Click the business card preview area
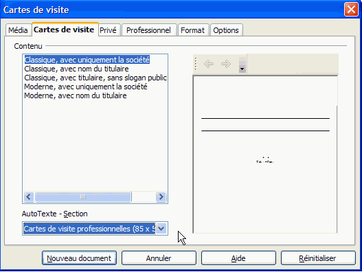The width and height of the screenshot is (362, 272). coord(265,155)
